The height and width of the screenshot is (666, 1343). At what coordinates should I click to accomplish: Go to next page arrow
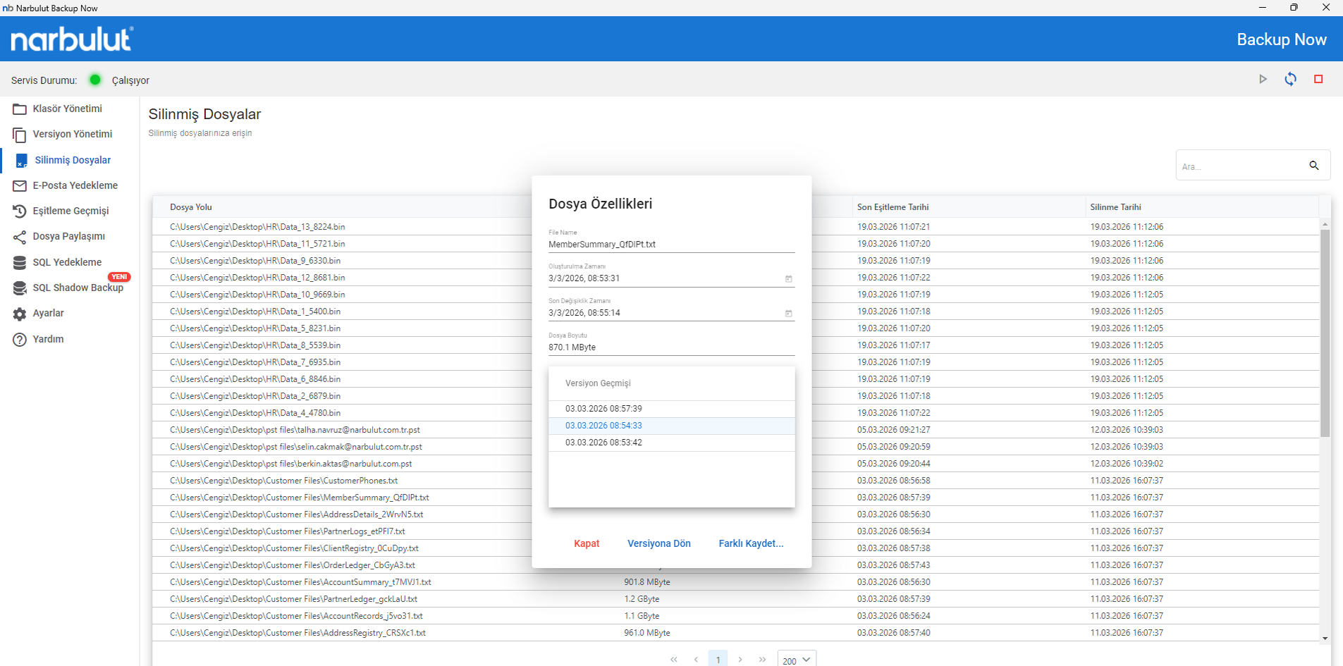(x=740, y=660)
